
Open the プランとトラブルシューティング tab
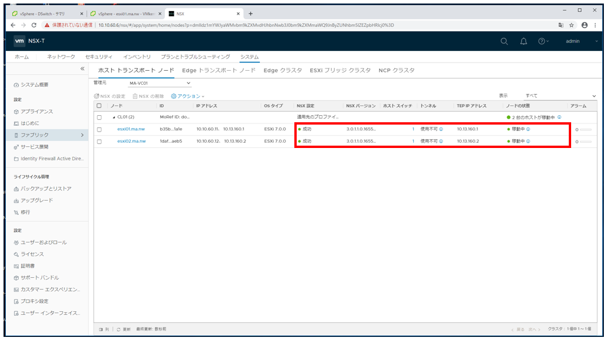coord(195,57)
